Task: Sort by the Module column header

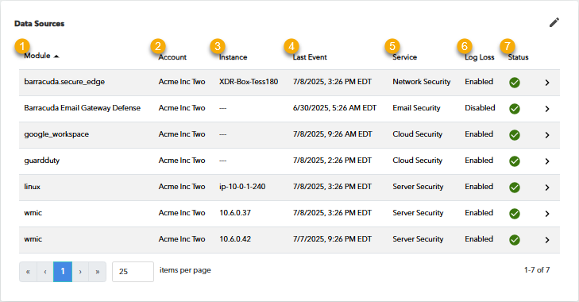Action: coord(37,56)
